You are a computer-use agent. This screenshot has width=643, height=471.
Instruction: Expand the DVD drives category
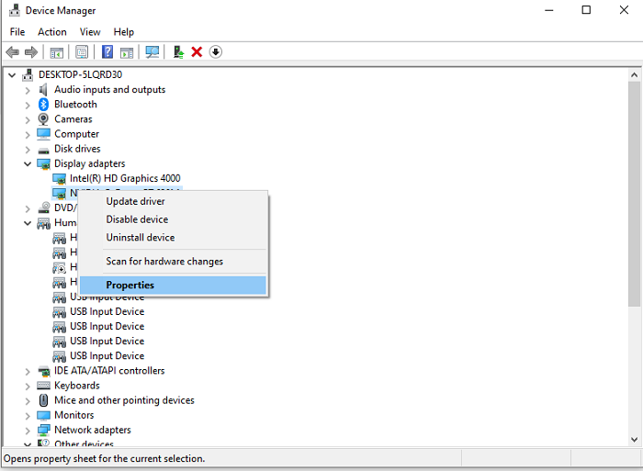pyautogui.click(x=28, y=208)
